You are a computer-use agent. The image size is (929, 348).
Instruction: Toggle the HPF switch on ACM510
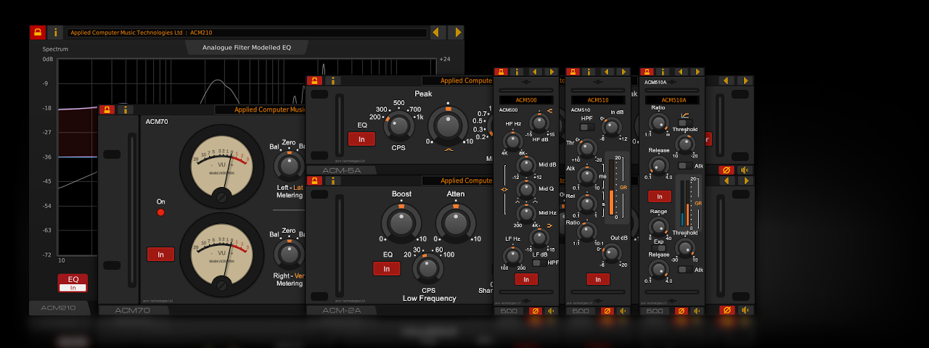587,127
